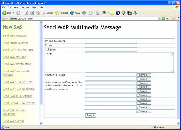Open the Back button history dropdown arrow
The height and width of the screenshot is (130, 181).
tap(13, 13)
